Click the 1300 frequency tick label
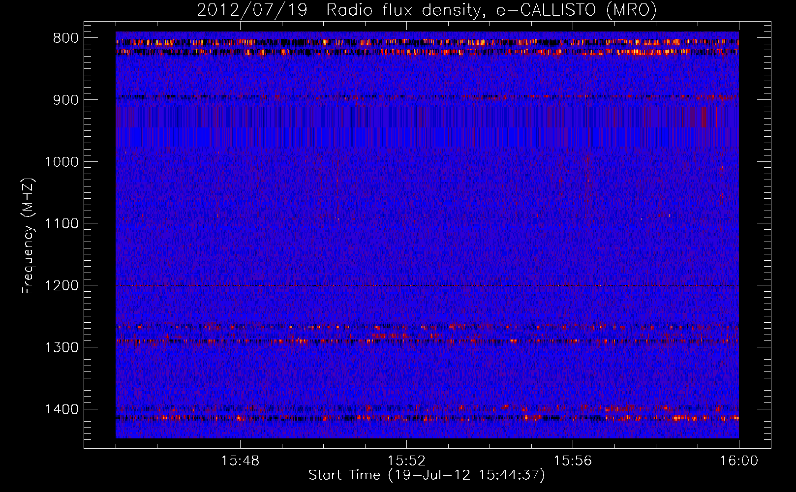 point(61,347)
